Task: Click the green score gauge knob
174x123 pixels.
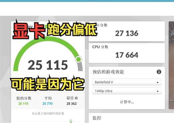Action: [79, 59]
